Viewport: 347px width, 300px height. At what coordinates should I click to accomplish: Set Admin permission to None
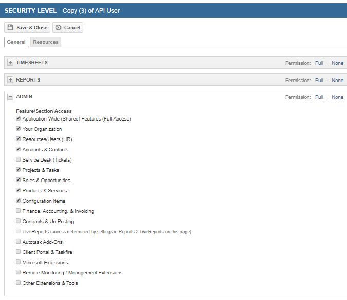337,97
